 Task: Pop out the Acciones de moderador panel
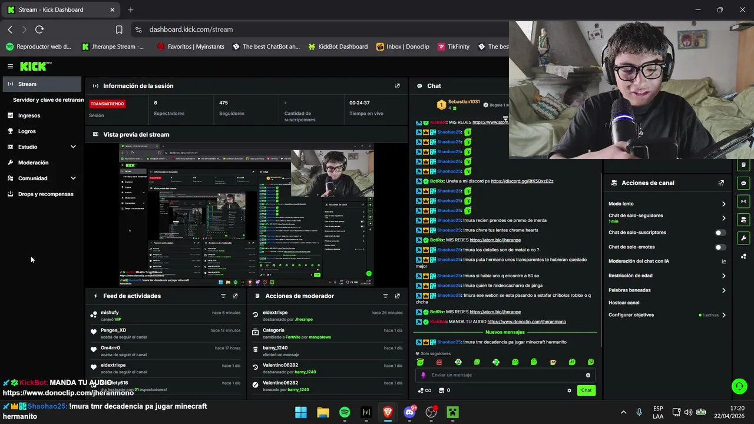tap(397, 296)
